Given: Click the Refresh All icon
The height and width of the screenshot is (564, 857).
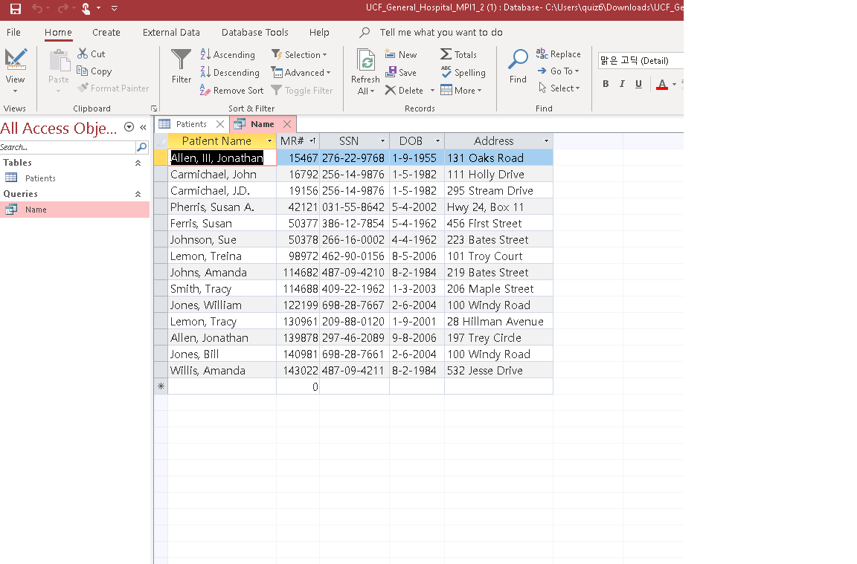Looking at the screenshot, I should [x=366, y=60].
